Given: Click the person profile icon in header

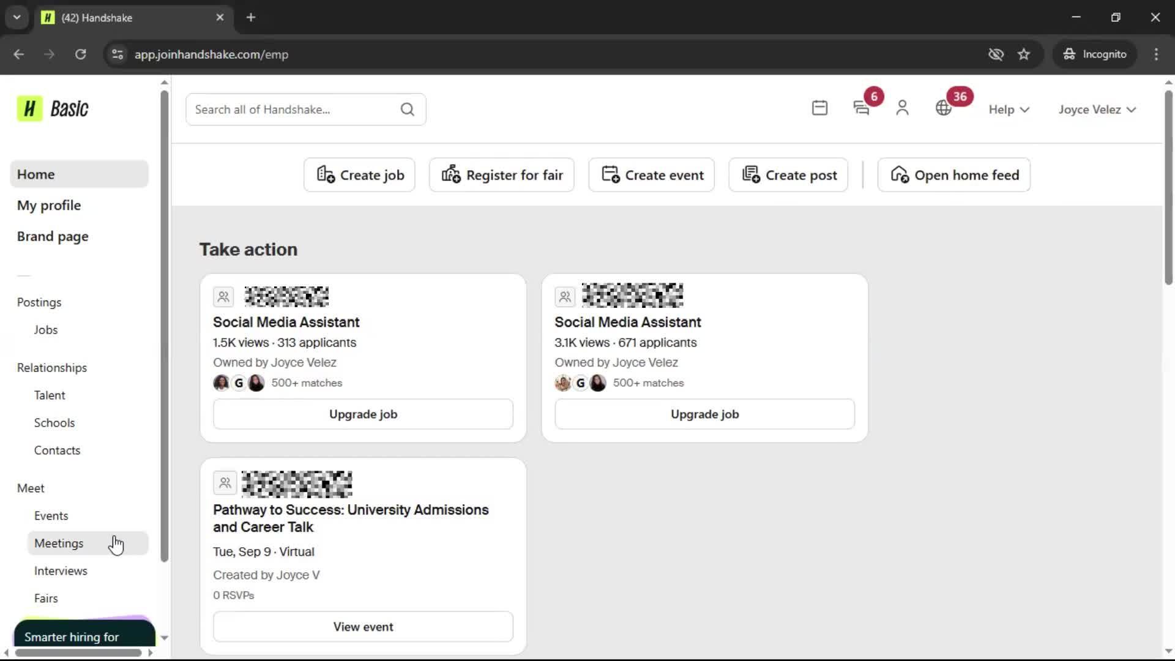Looking at the screenshot, I should pyautogui.click(x=902, y=108).
